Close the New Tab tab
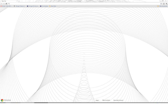The height and width of the screenshot is (105, 168). tap(16, 1)
